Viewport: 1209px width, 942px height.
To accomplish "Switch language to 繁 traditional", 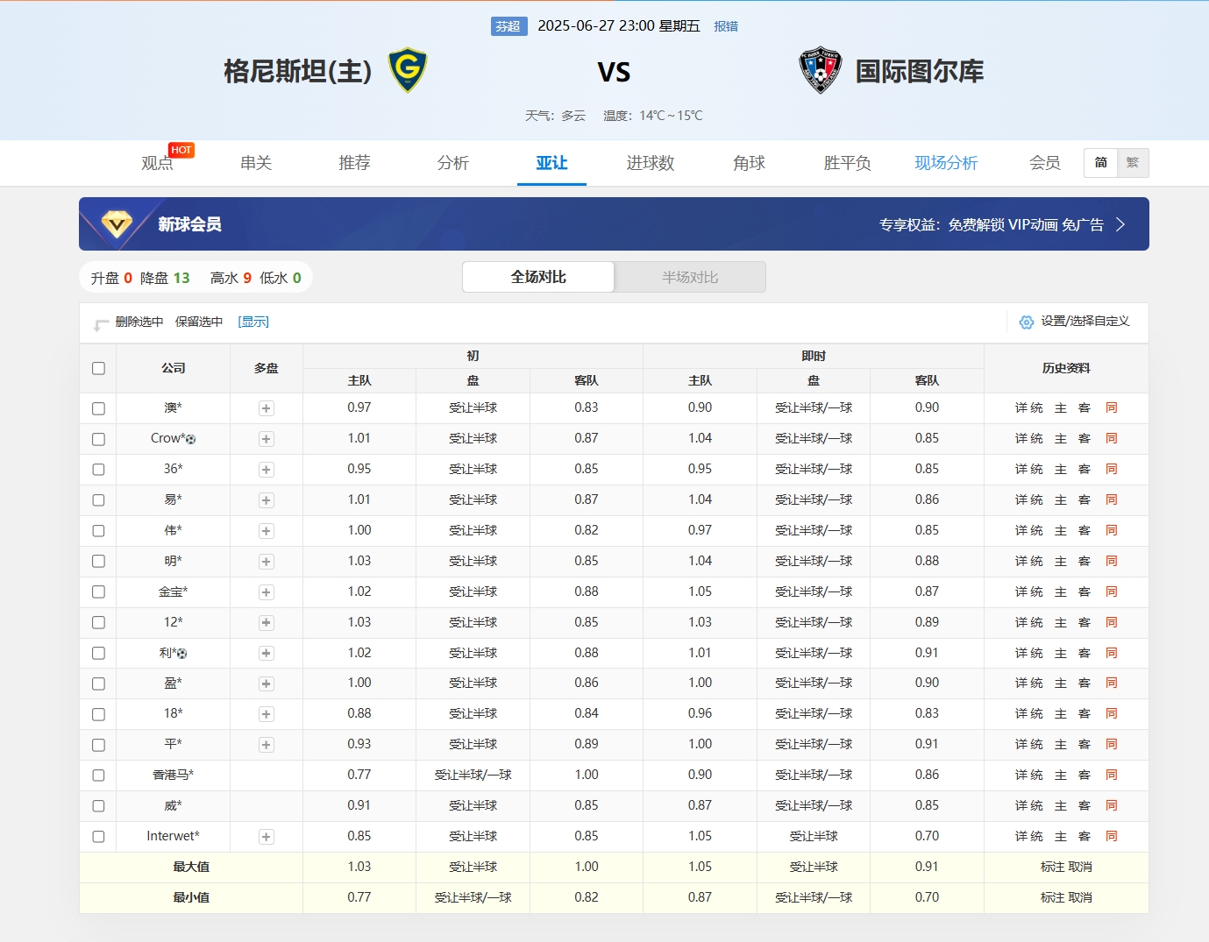I will 1133,163.
